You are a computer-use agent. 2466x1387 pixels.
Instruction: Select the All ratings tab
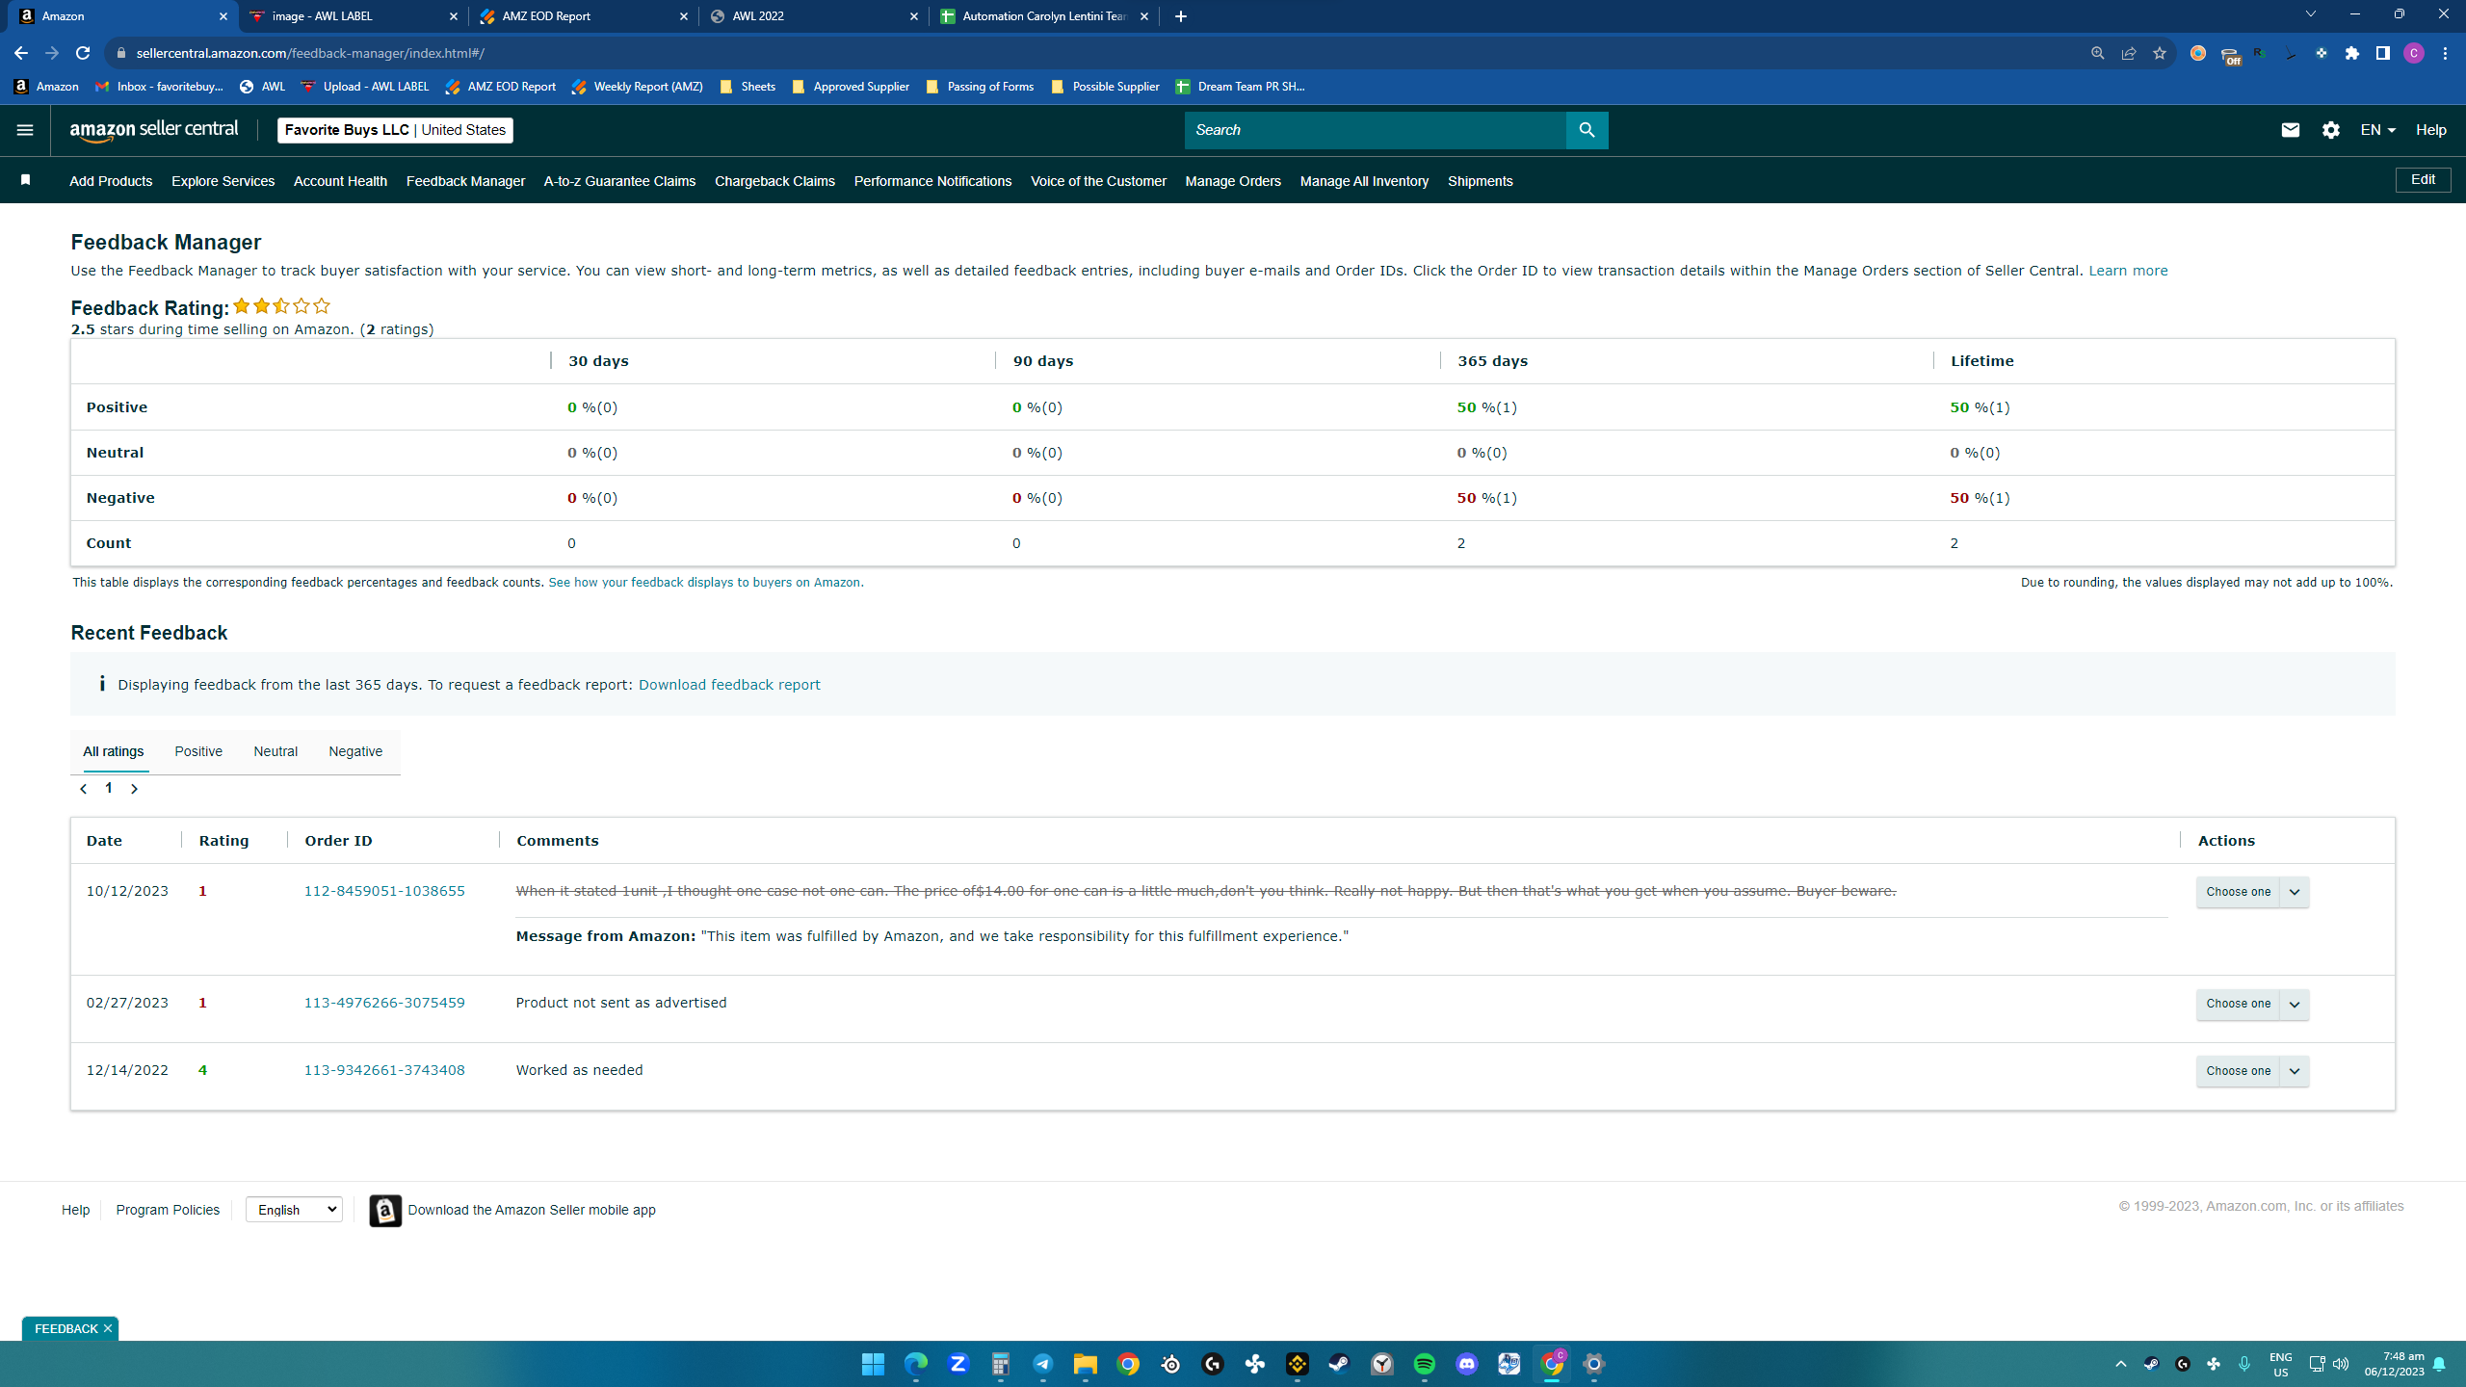[114, 751]
